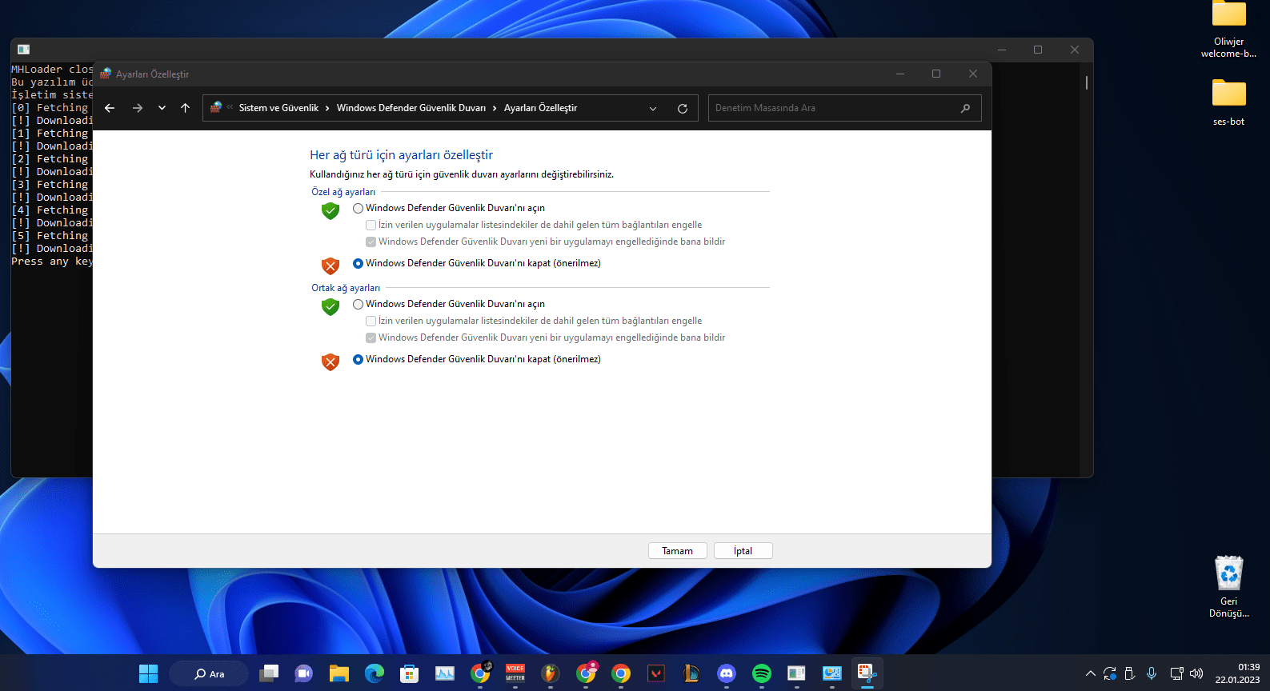This screenshot has height=691, width=1270.
Task: Toggle 'bana bildir' notification checkbox for Özel ağ
Action: (371, 242)
